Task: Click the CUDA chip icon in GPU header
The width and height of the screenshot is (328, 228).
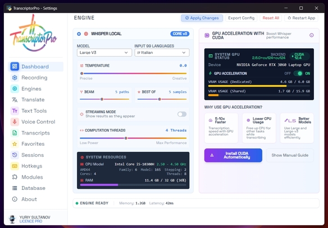Action: [207, 35]
